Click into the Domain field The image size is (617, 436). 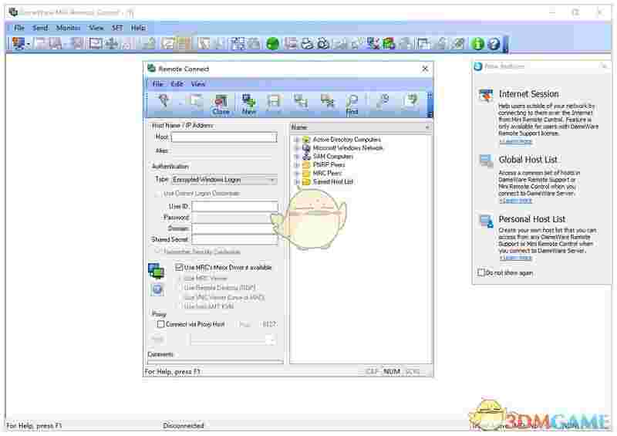click(235, 228)
